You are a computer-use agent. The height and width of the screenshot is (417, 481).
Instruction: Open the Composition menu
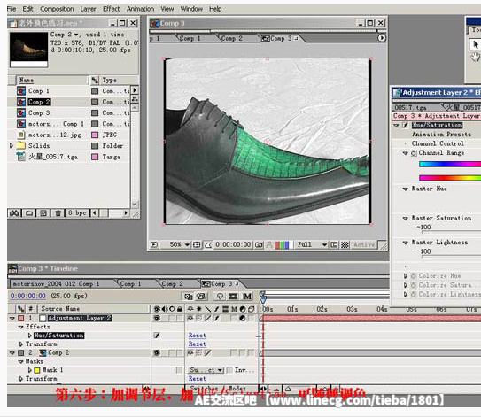coord(57,9)
